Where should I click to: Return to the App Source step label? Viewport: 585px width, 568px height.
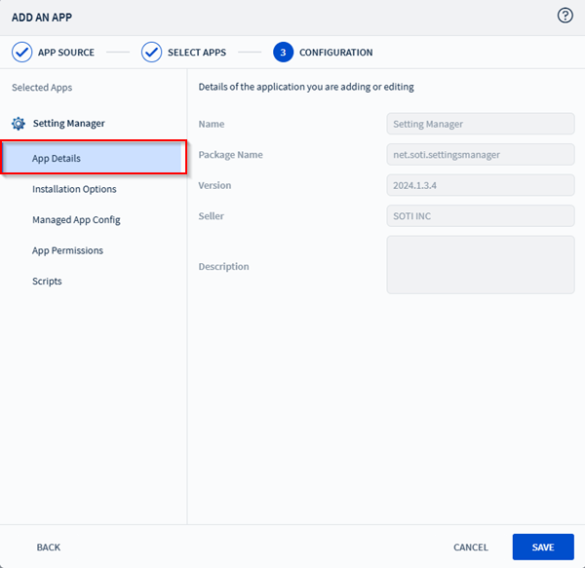click(x=66, y=53)
